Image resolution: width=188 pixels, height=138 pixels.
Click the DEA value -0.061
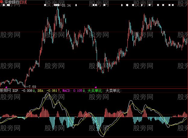point(52,91)
